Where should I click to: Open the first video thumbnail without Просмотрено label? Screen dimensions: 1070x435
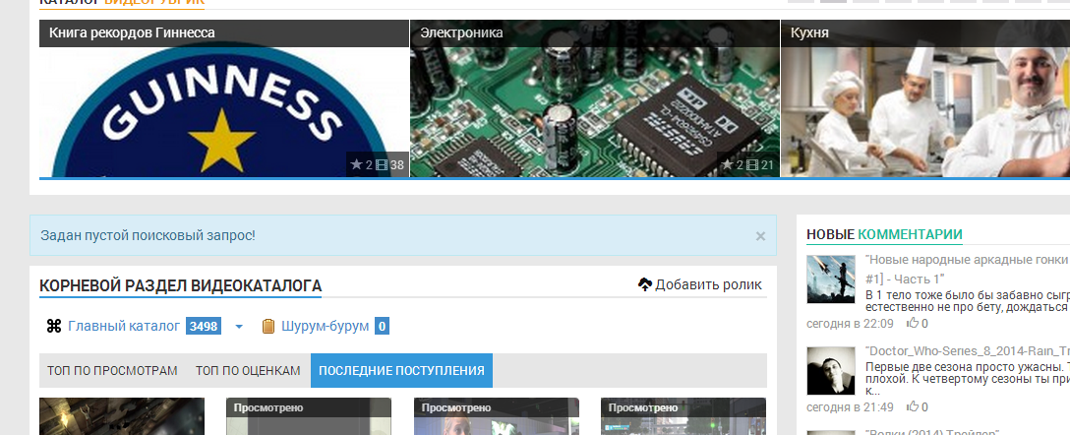(x=122, y=416)
